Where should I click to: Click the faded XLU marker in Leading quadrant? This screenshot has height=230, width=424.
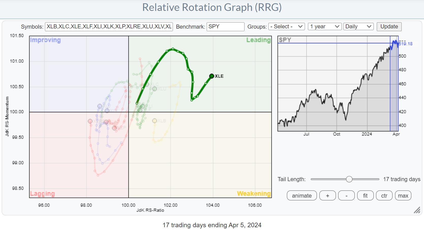click(155, 89)
